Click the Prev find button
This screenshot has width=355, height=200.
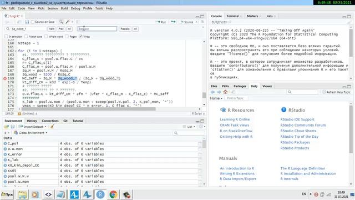pyautogui.click(x=61, y=29)
